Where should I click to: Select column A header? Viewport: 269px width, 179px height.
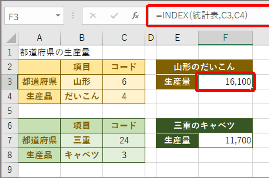click(x=39, y=38)
